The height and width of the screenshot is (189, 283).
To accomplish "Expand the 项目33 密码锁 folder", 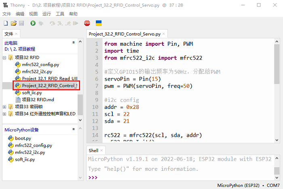I will [x=5, y=106].
